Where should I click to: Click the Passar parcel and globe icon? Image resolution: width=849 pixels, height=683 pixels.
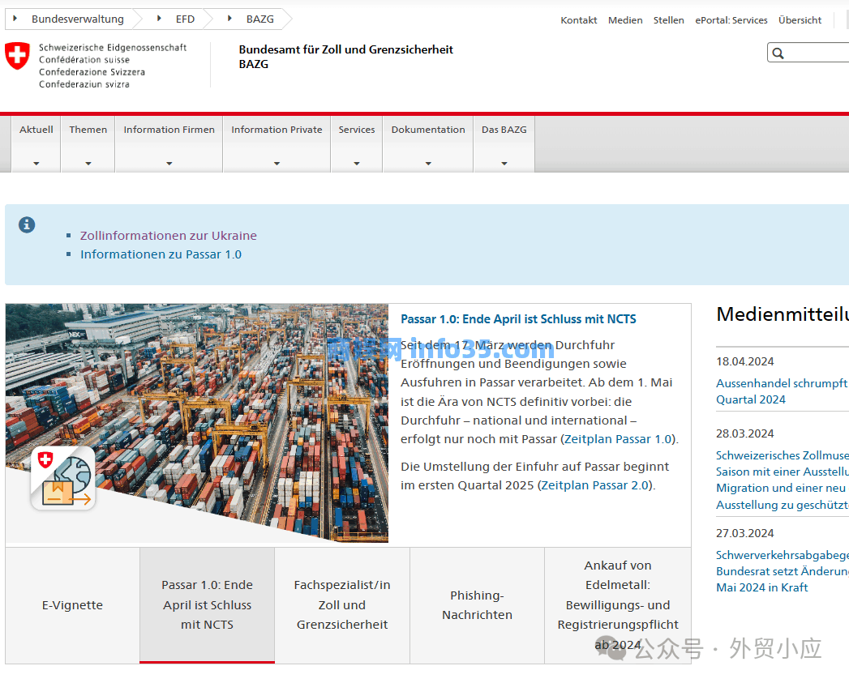(x=62, y=478)
